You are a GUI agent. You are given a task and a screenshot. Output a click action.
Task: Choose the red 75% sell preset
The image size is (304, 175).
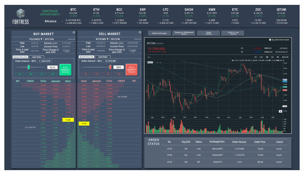(x=108, y=74)
